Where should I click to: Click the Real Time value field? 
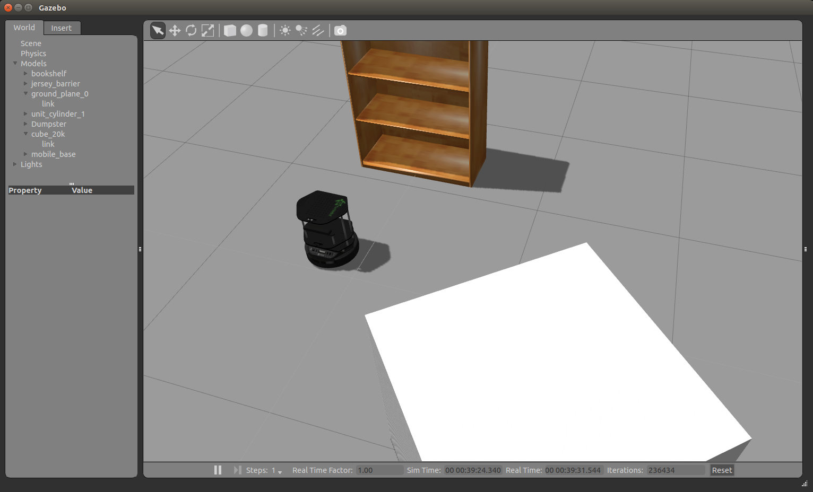pyautogui.click(x=573, y=470)
